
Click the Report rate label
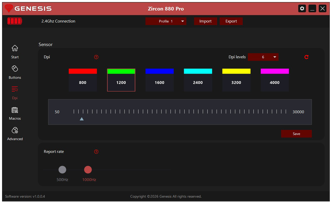pos(54,152)
